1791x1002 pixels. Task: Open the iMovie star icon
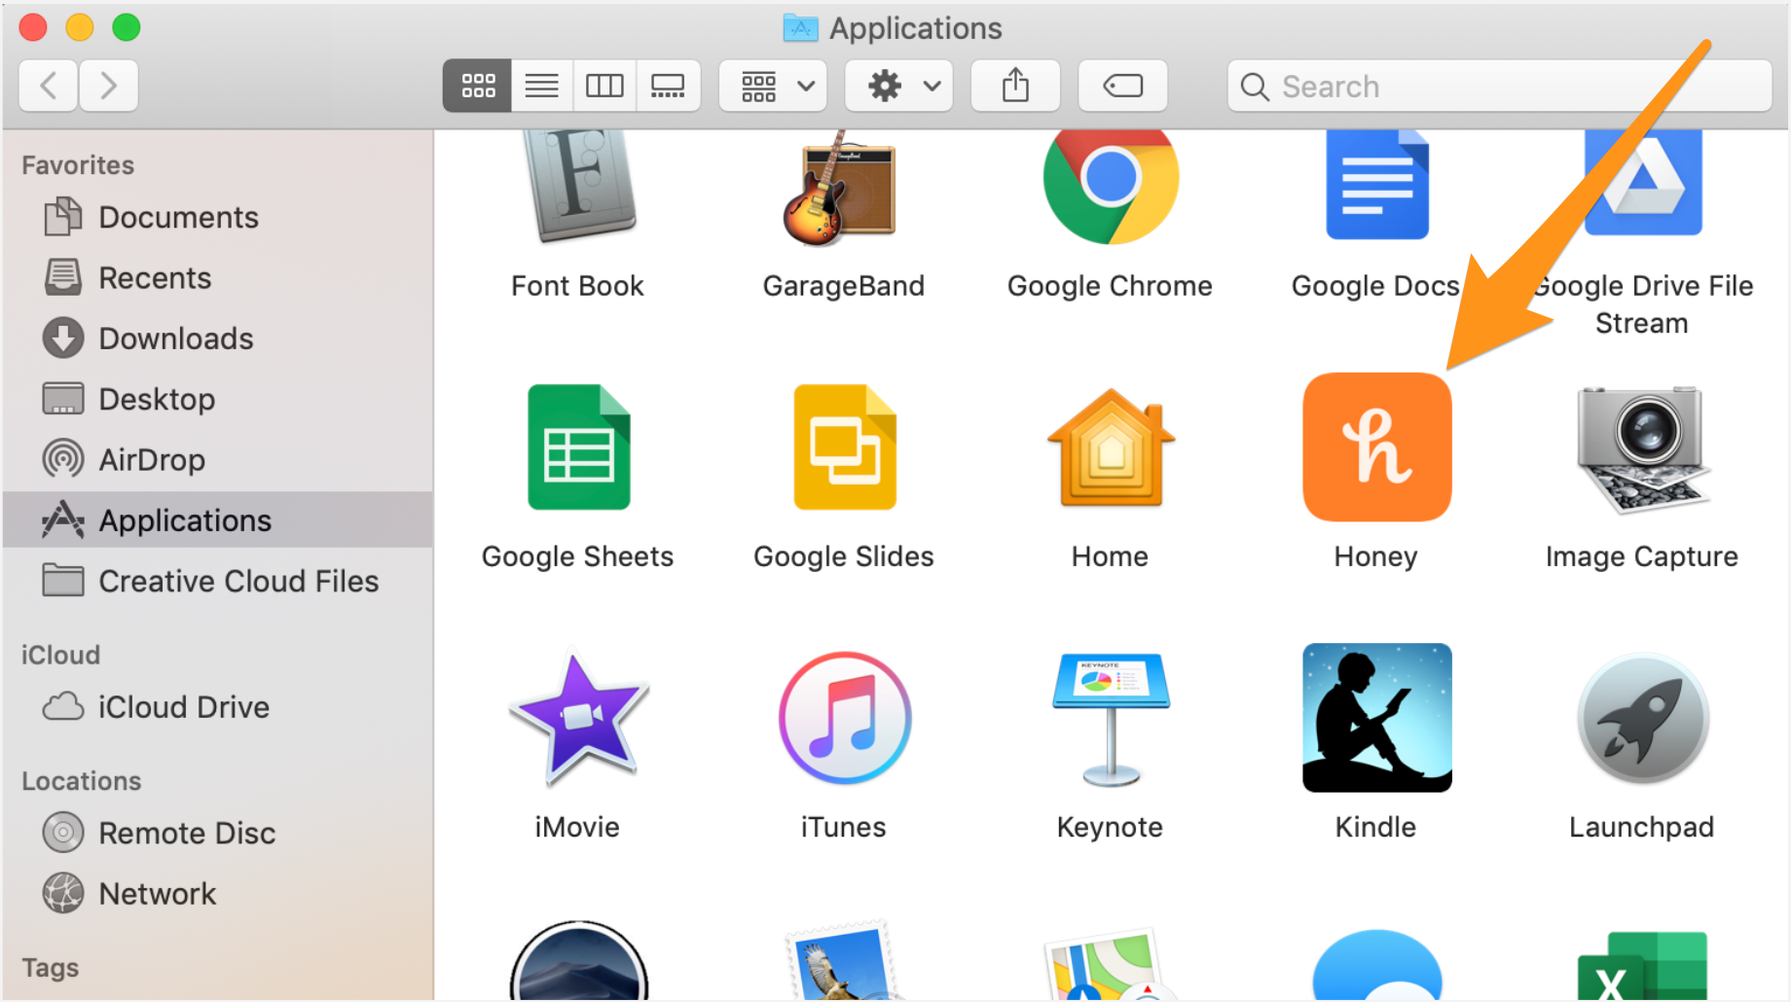pos(578,718)
